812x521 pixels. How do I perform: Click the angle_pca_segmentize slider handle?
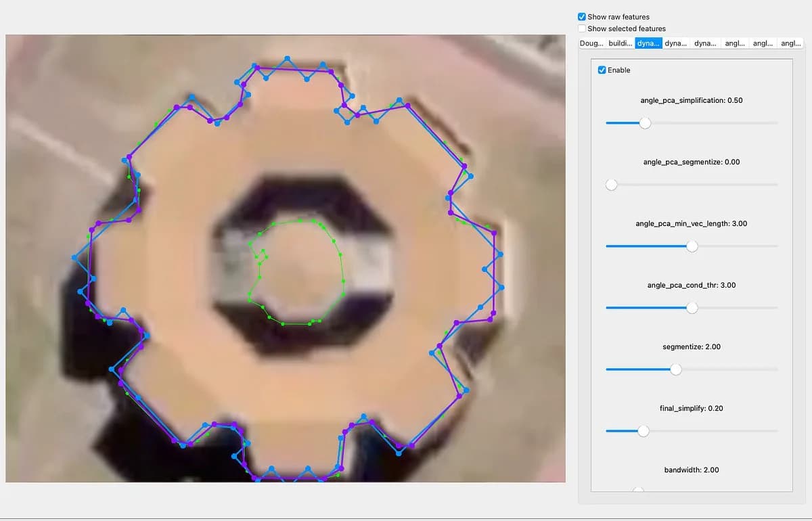pyautogui.click(x=612, y=185)
